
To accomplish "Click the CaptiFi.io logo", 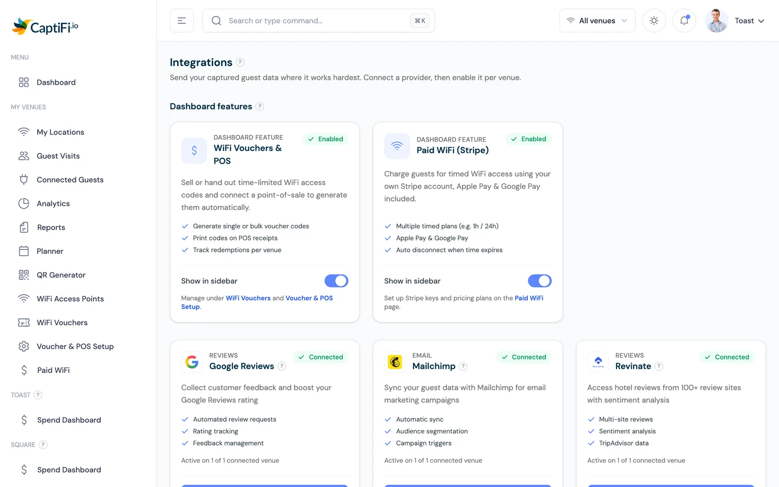I will click(45, 26).
